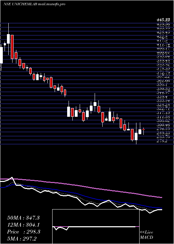Click the pink 50MA line at its right end
174x244 pixels.
tap(161, 197)
